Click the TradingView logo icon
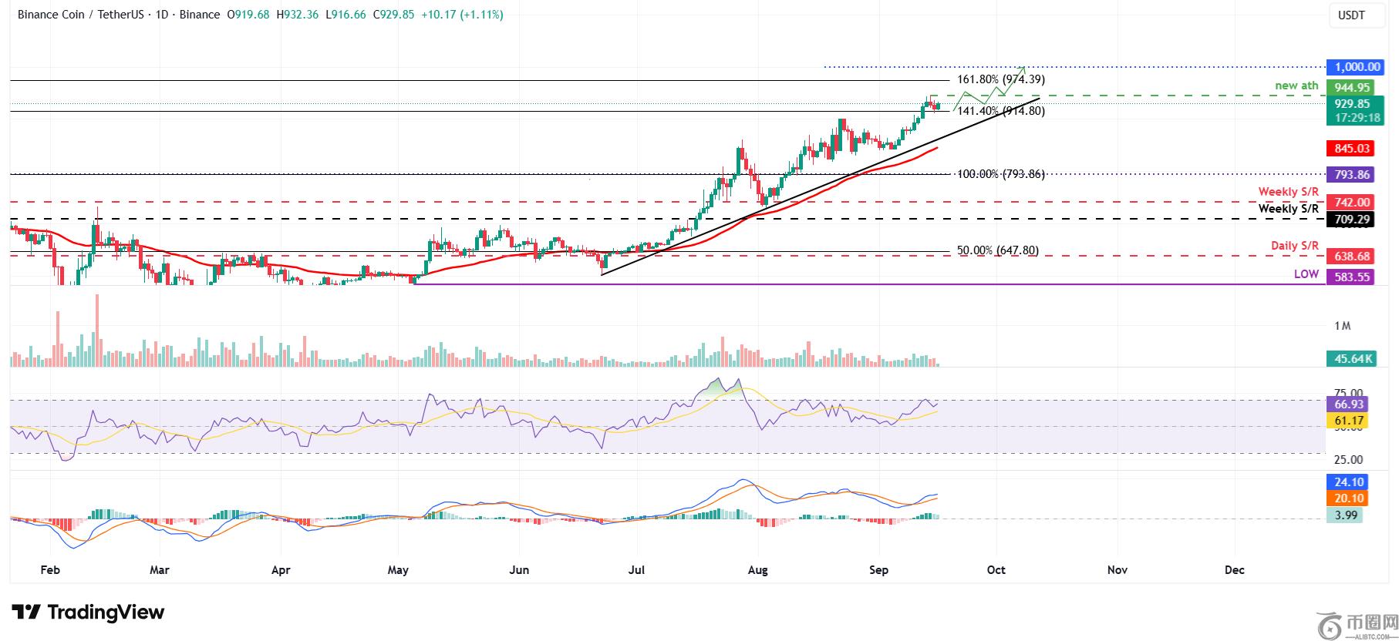Screen dimensions: 1399x641 pos(27,612)
